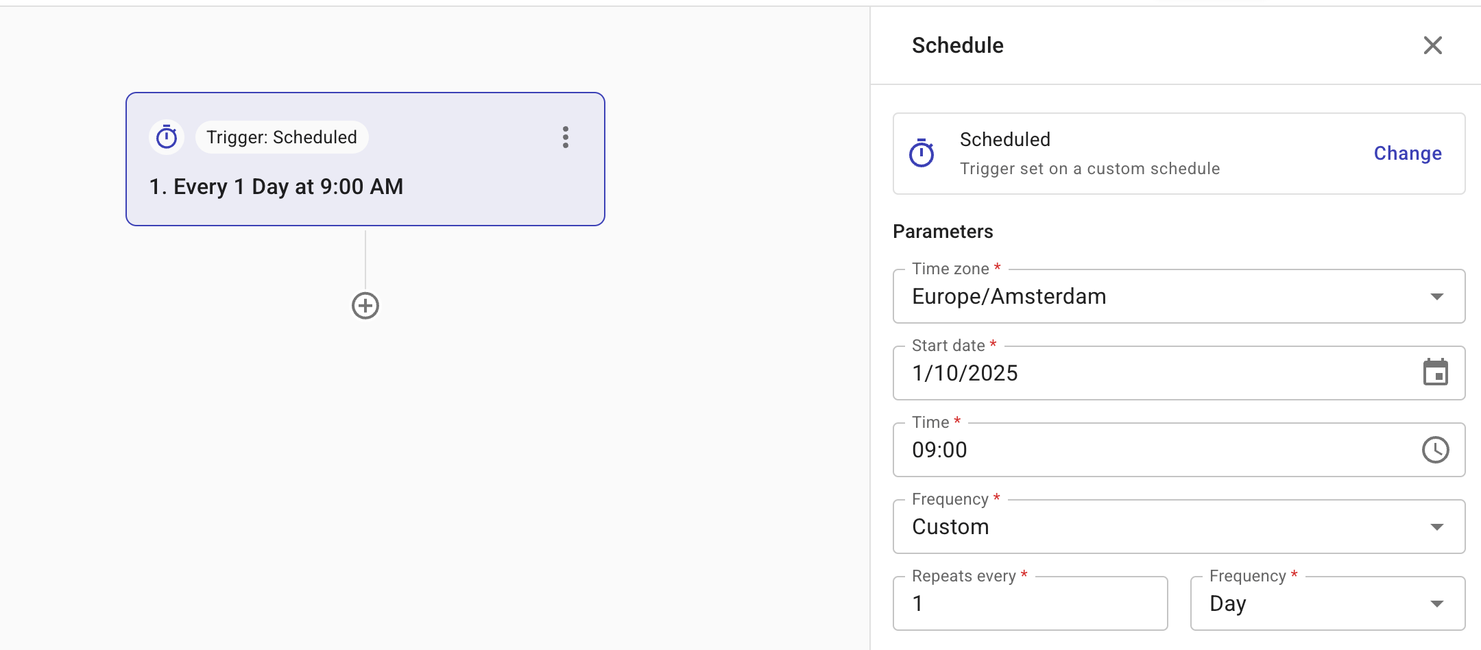Click the stopwatch icon beside Scheduled in the panel

click(x=922, y=154)
